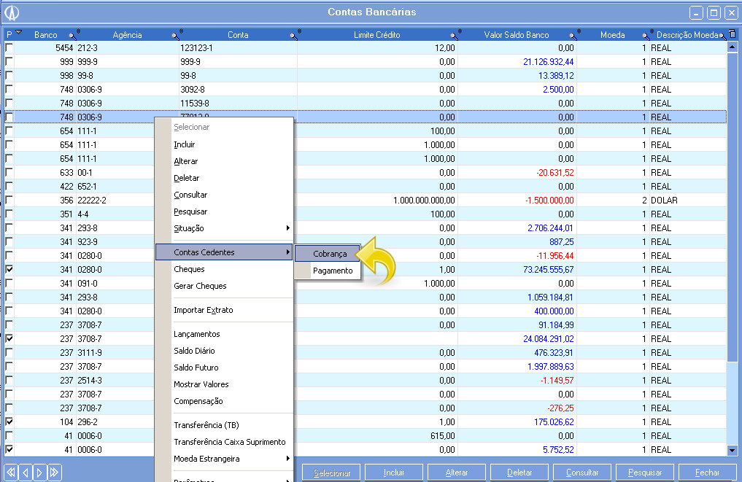The width and height of the screenshot is (742, 482).
Task: Click the Alterar button in the footer bar
Action: pos(457,473)
